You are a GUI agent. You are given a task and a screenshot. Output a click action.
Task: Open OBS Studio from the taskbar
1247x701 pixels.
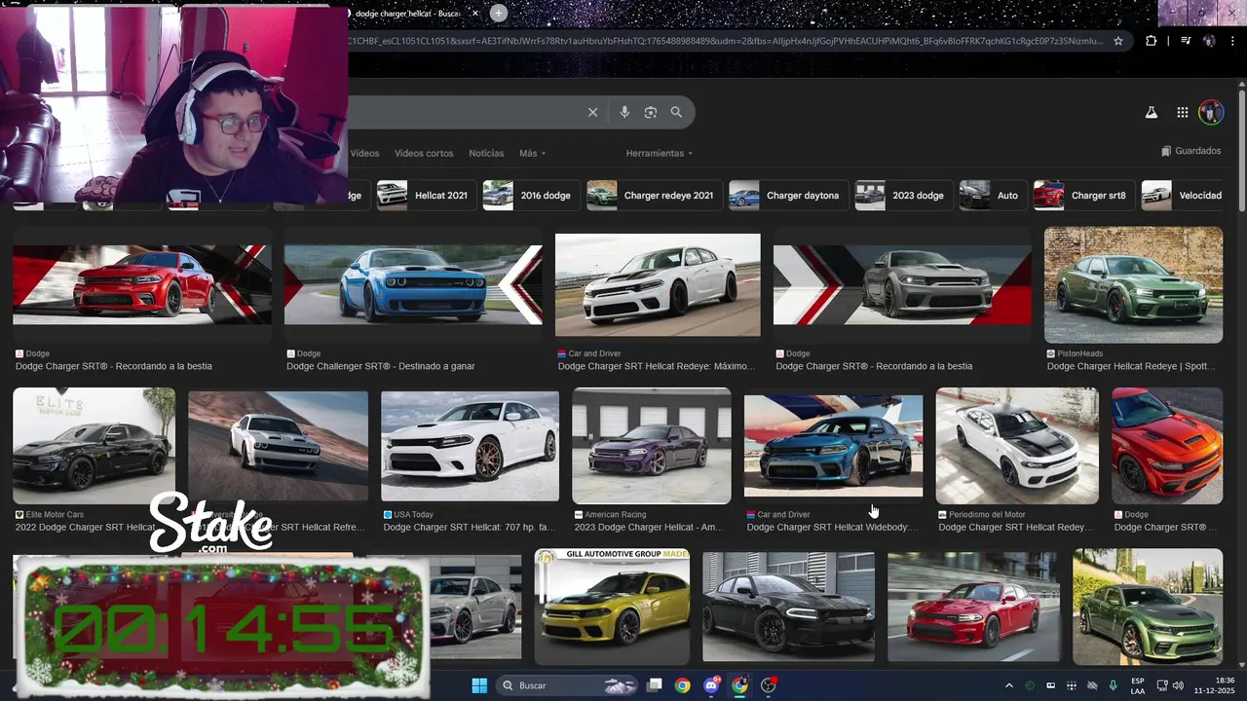tap(768, 685)
